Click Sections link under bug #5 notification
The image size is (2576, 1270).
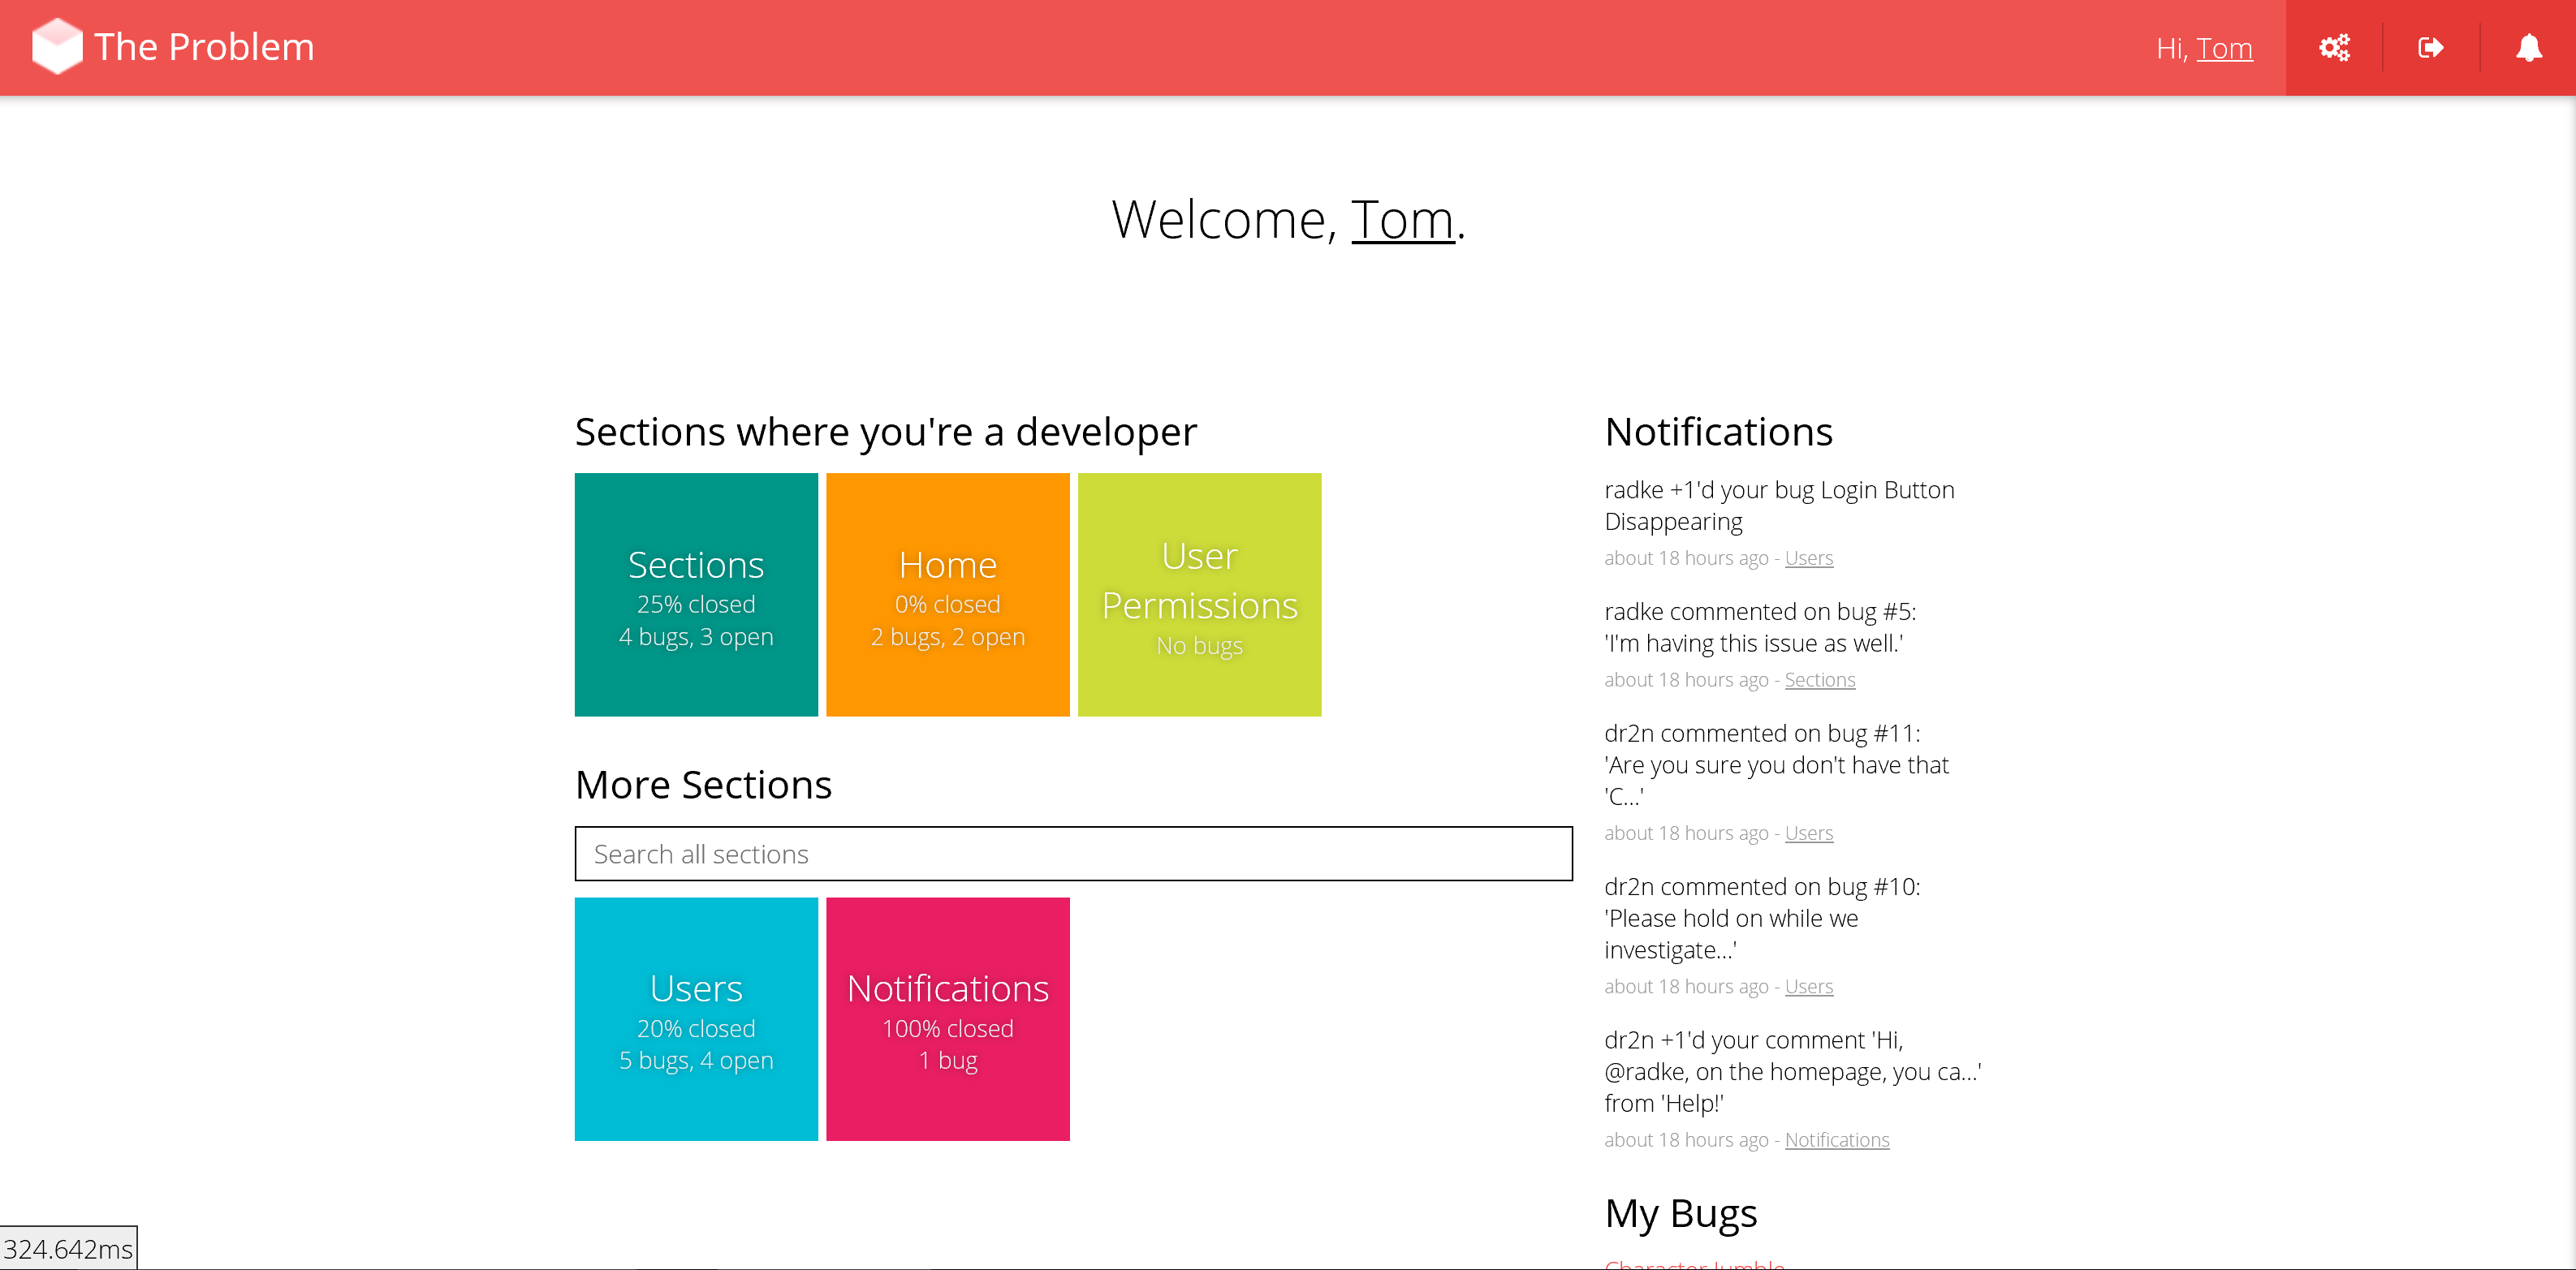point(1819,679)
